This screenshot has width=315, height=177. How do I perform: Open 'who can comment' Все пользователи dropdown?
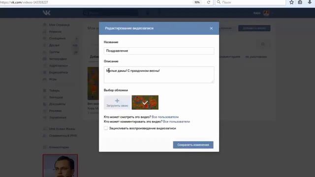(176, 121)
